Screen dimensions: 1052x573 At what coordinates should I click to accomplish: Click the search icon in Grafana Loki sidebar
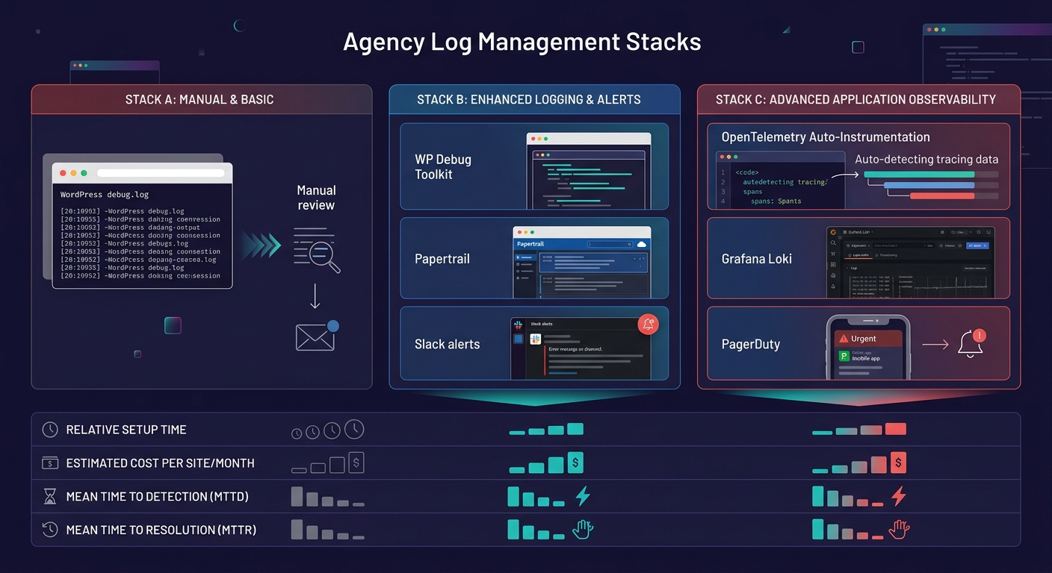pyautogui.click(x=833, y=243)
